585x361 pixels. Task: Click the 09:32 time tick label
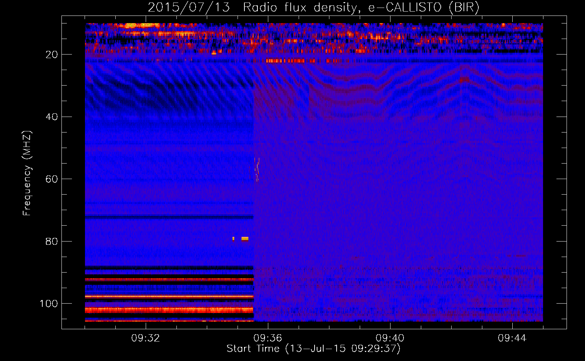coord(146,338)
